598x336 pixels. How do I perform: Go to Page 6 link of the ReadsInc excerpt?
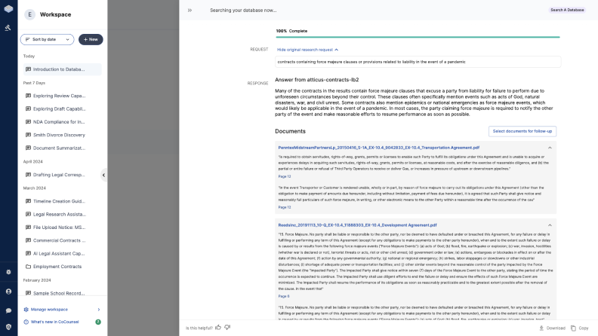click(284, 296)
